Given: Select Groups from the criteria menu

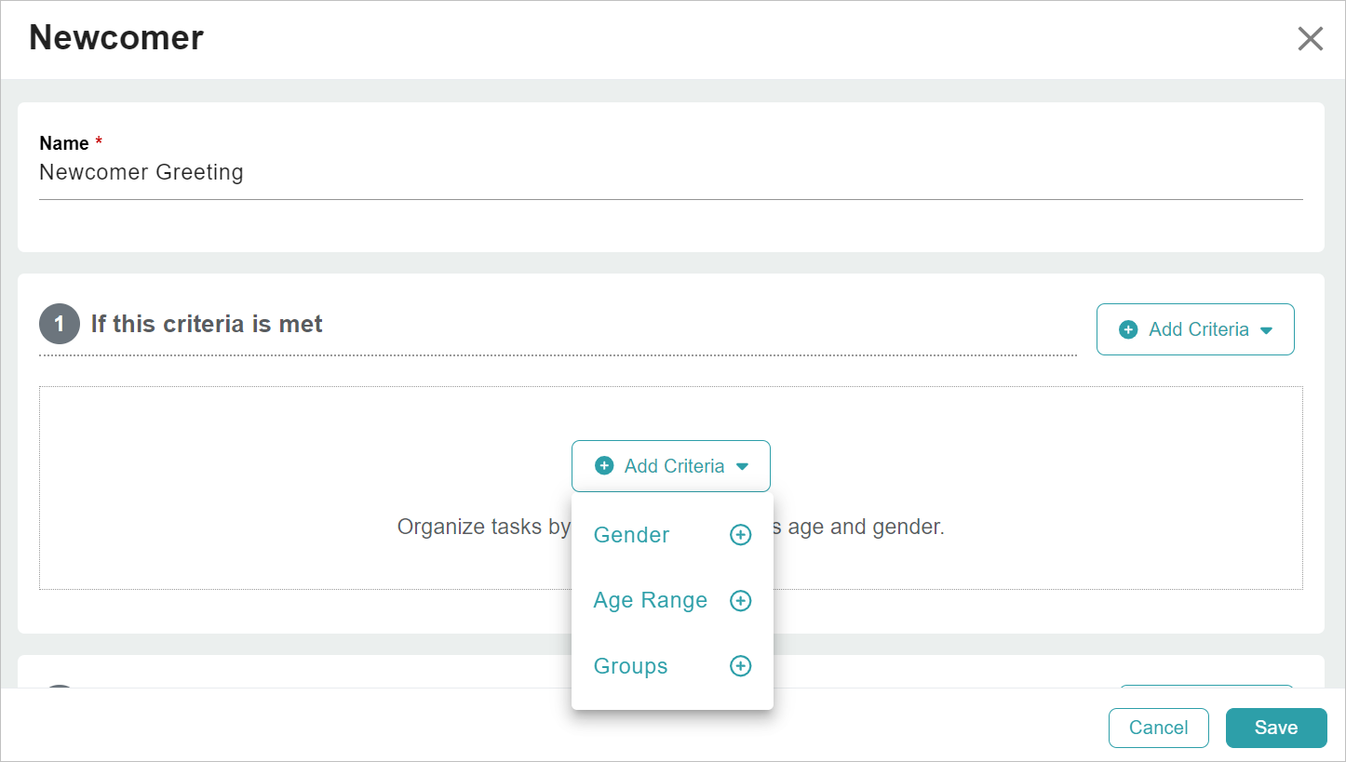Looking at the screenshot, I should pyautogui.click(x=630, y=665).
